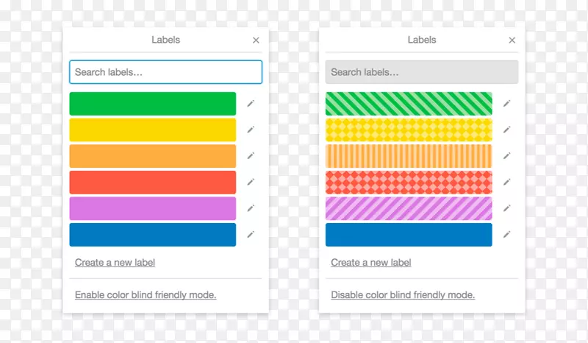Click 'Create a new label' in left panel
This screenshot has width=588, height=343.
115,263
